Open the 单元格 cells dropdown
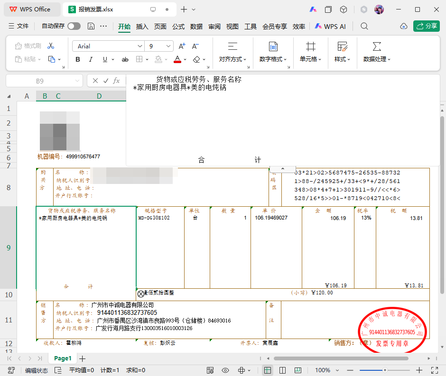The image size is (446, 376). pyautogui.click(x=310, y=52)
